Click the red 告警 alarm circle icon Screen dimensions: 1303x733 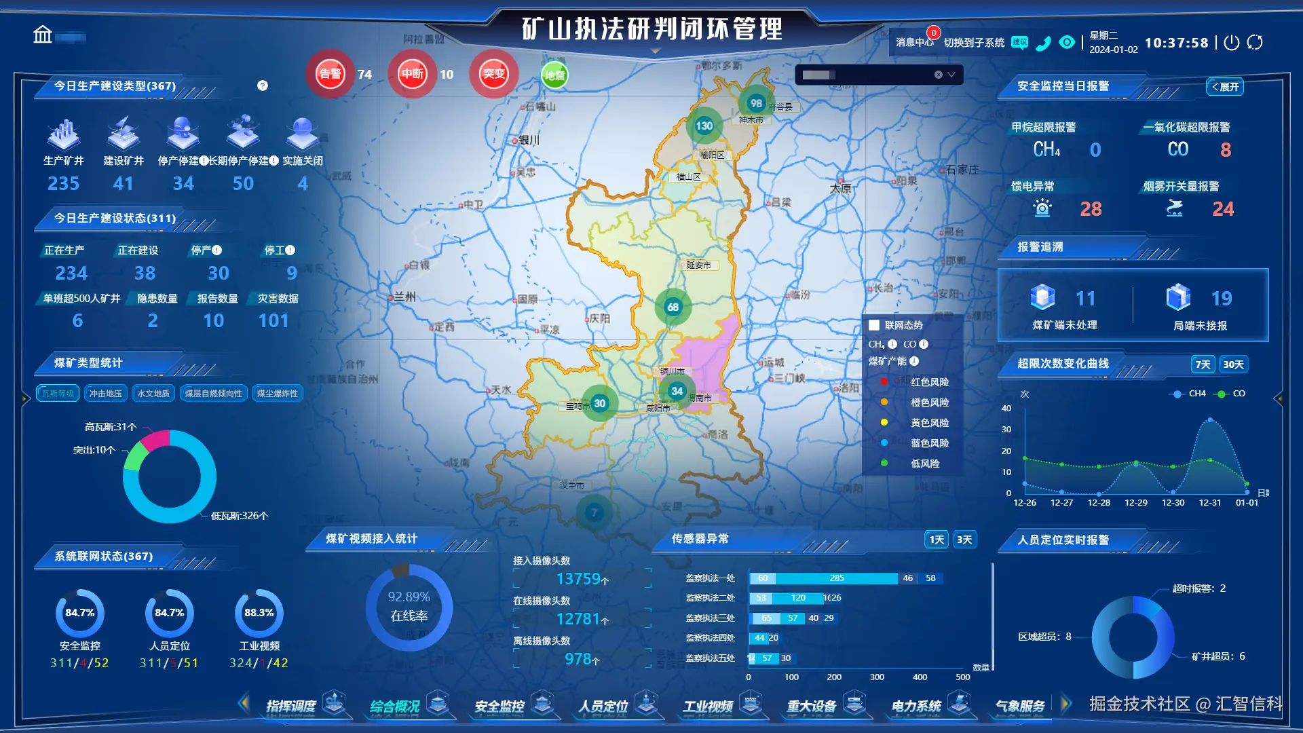(330, 74)
